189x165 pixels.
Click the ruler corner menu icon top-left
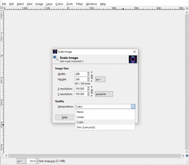pyautogui.click(x=2, y=8)
